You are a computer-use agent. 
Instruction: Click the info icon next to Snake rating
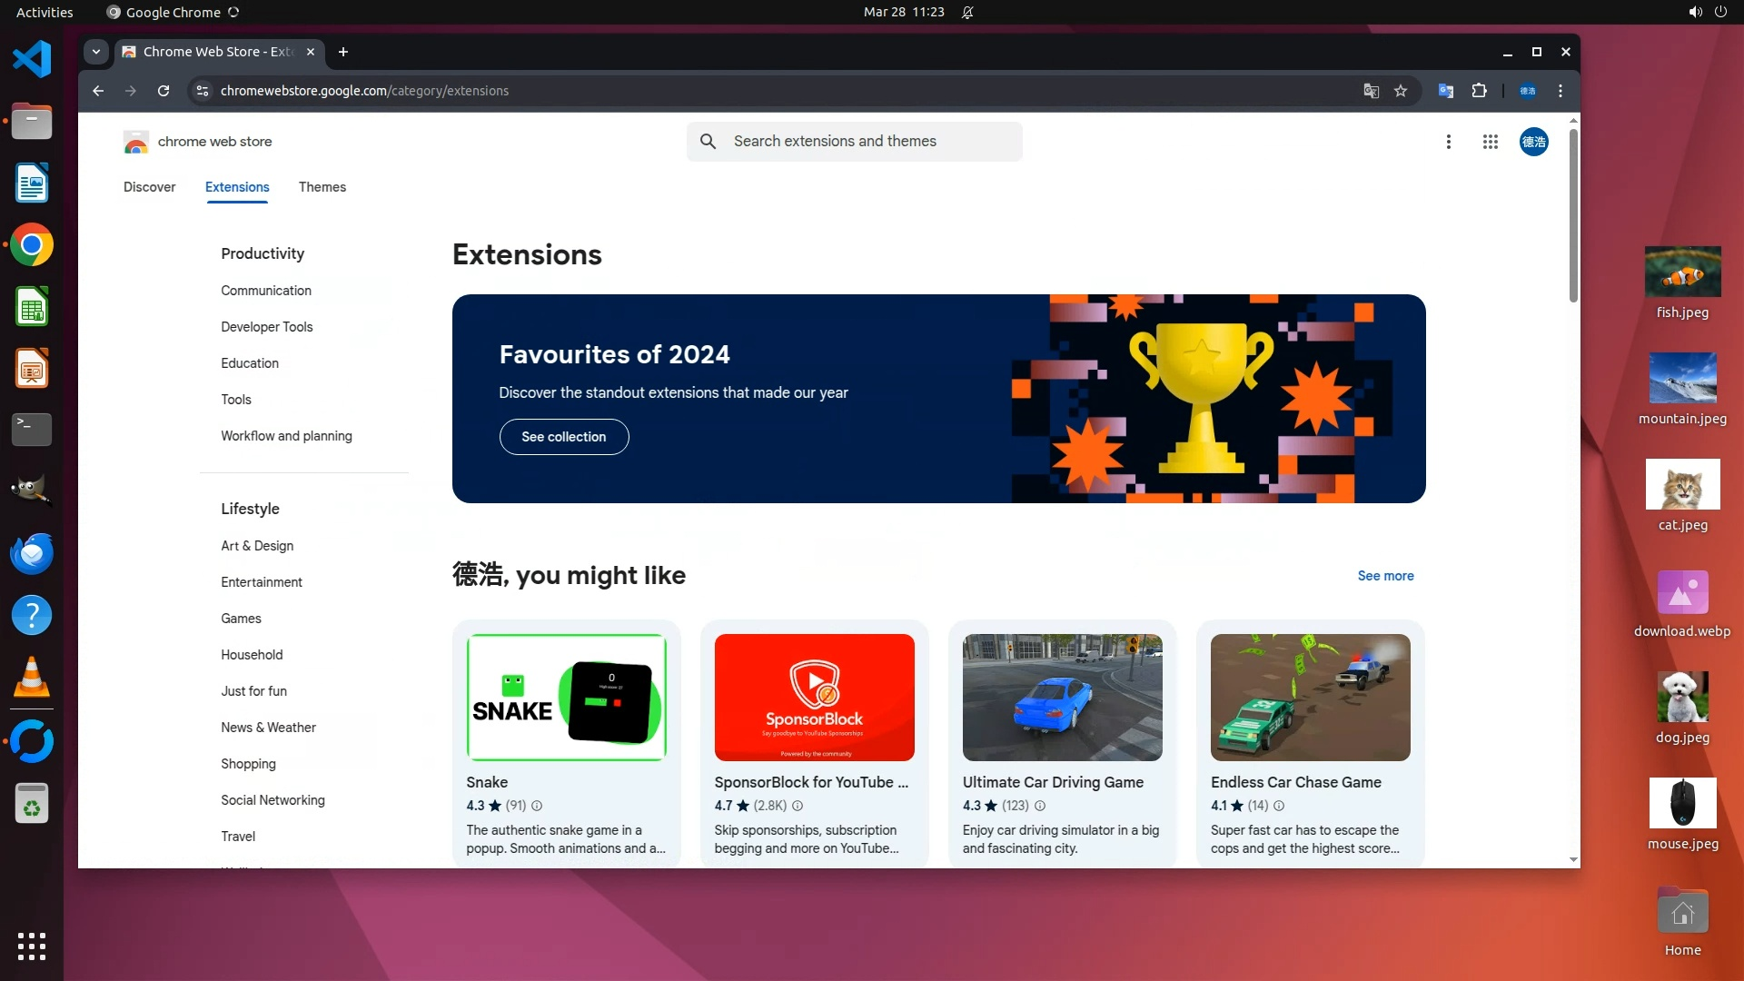click(x=537, y=806)
